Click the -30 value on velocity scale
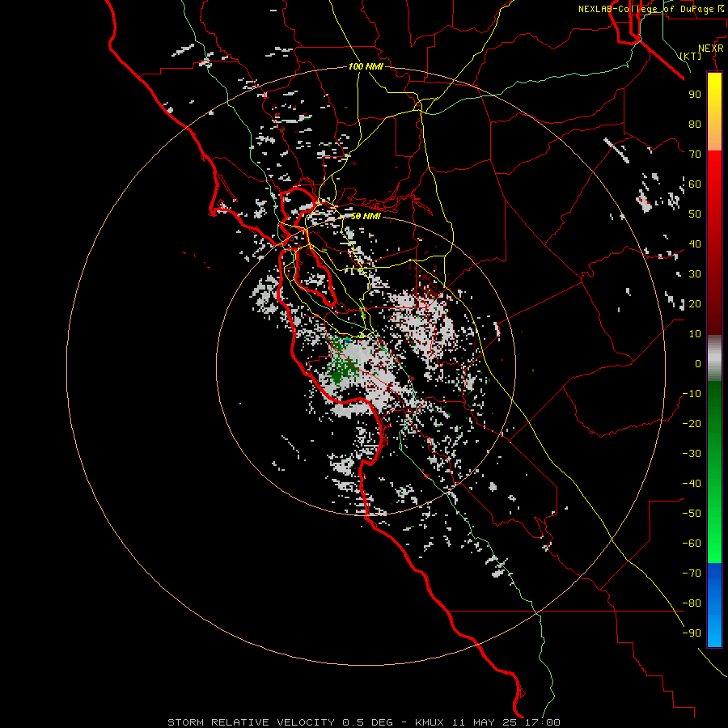The width and height of the screenshot is (728, 728). click(x=692, y=454)
